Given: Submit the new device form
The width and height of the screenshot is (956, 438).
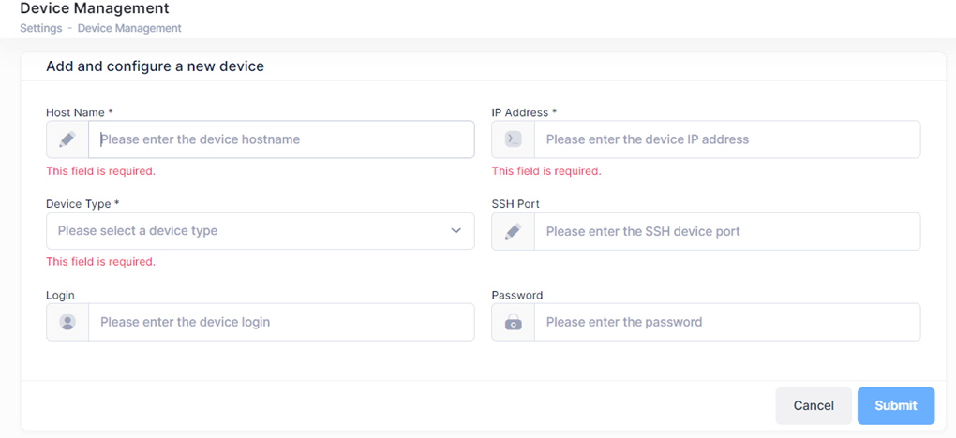Looking at the screenshot, I should 895,405.
